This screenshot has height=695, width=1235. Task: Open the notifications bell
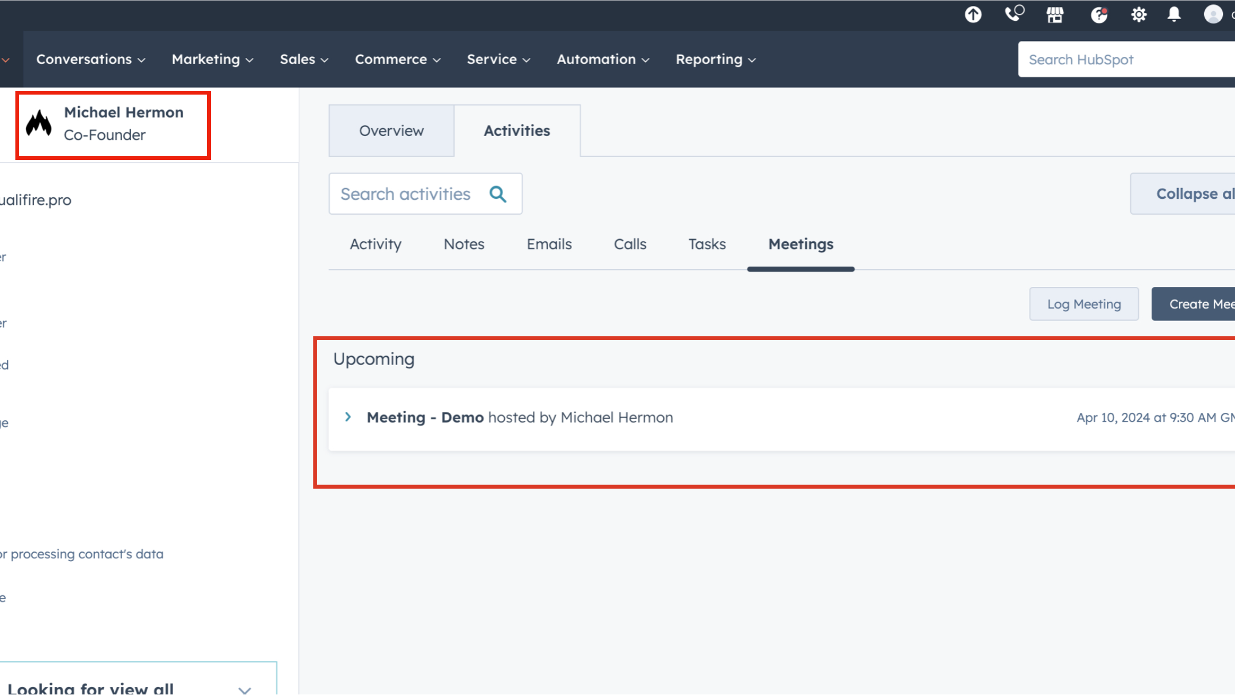point(1174,14)
